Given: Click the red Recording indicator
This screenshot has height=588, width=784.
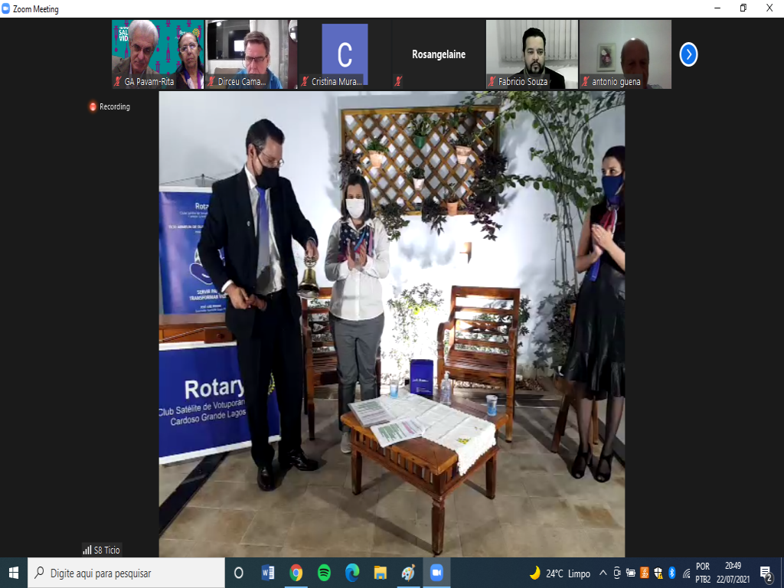Looking at the screenshot, I should tap(109, 106).
